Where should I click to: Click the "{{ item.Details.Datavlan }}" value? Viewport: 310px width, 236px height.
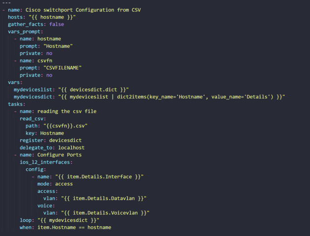tap(104, 198)
